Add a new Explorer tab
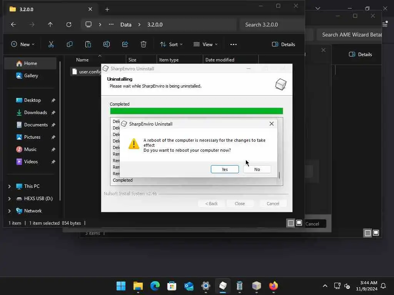The width and height of the screenshot is (394, 295). (x=107, y=10)
